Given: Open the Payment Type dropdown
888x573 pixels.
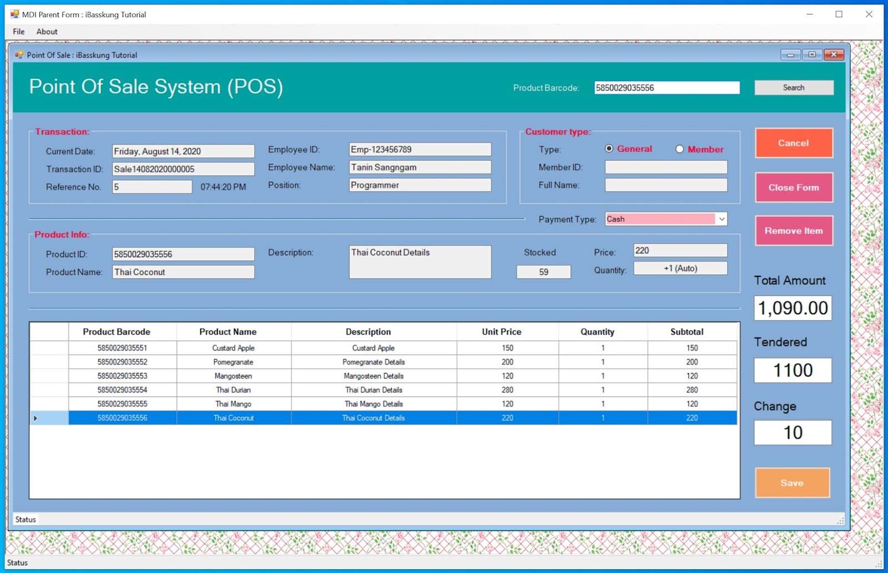Looking at the screenshot, I should 721,219.
